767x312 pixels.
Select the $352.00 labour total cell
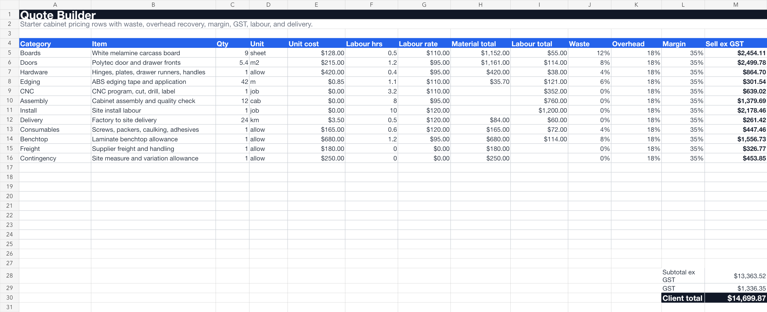[x=539, y=91]
